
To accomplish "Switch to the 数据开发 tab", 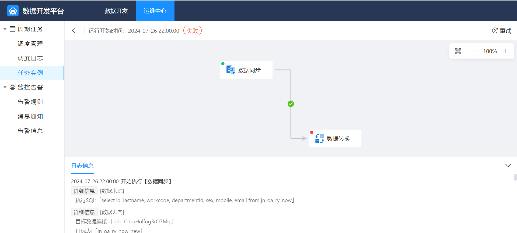I will [116, 11].
